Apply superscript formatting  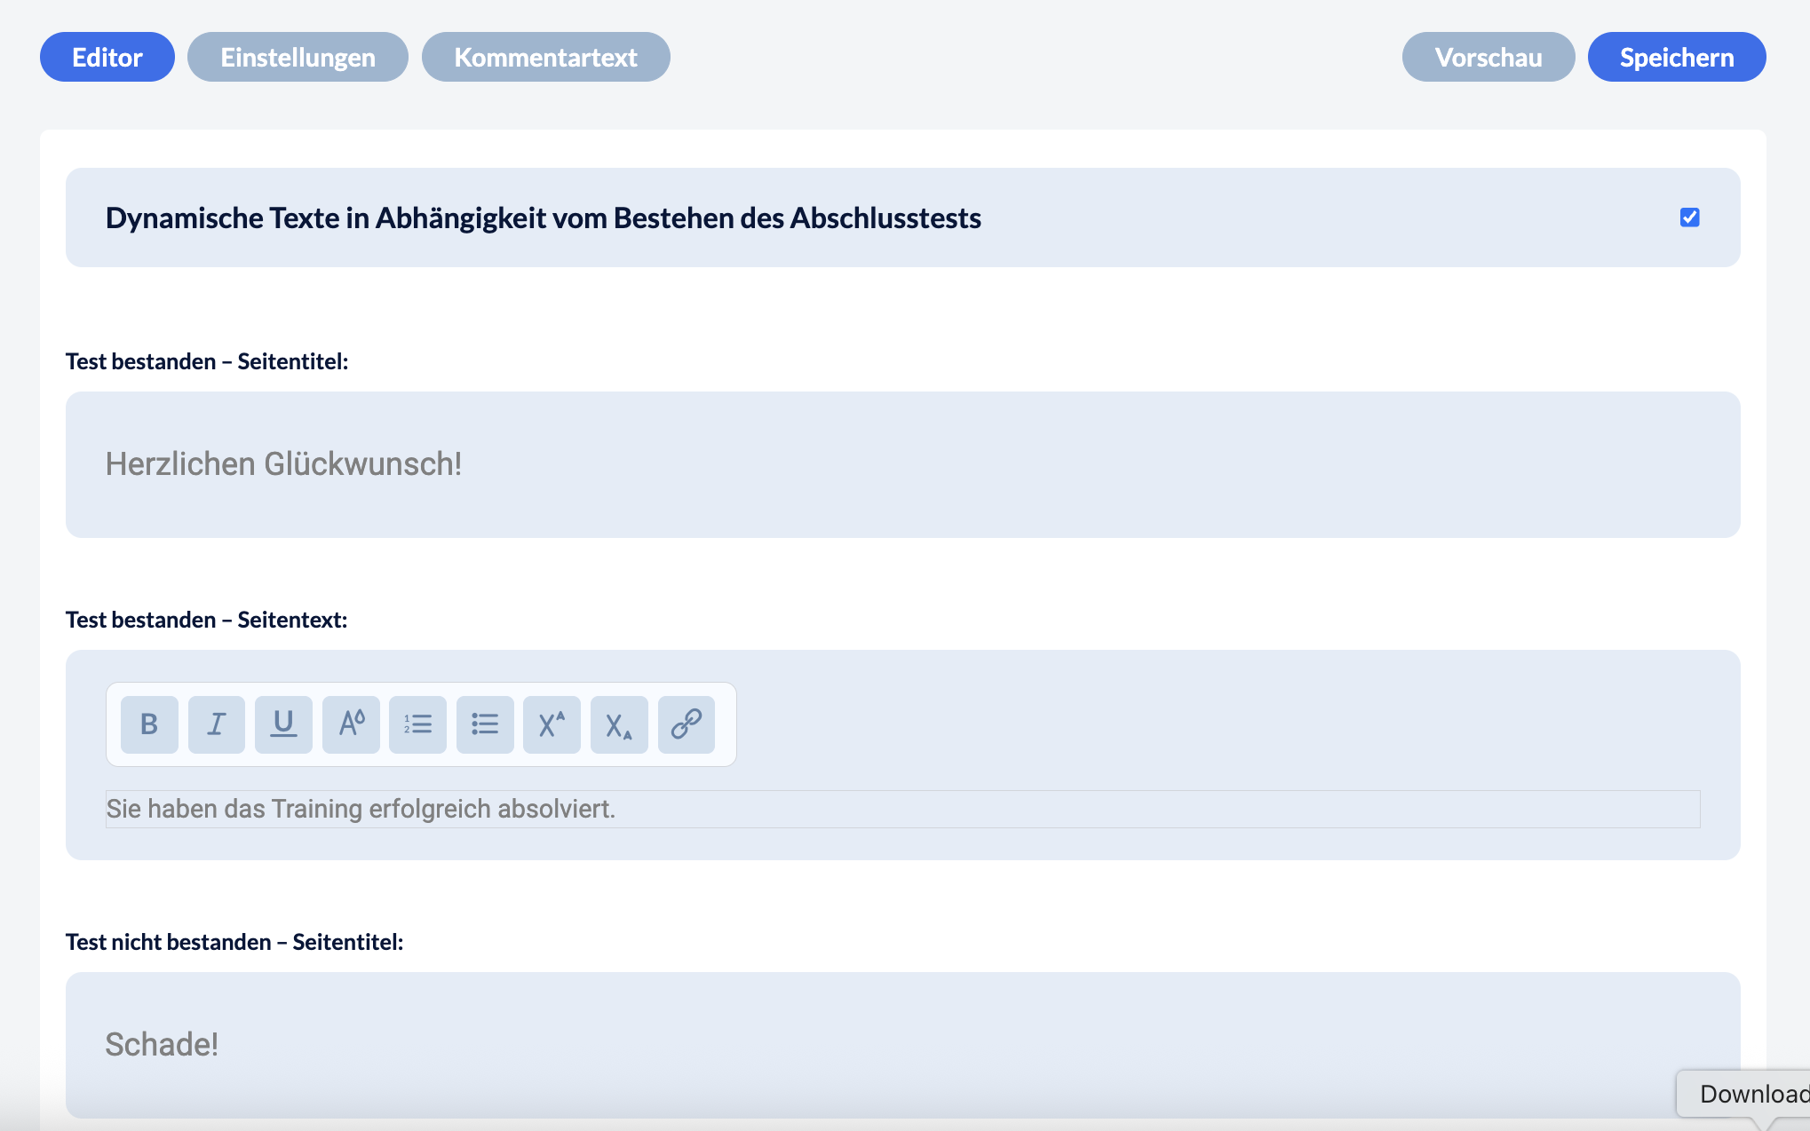pos(552,724)
